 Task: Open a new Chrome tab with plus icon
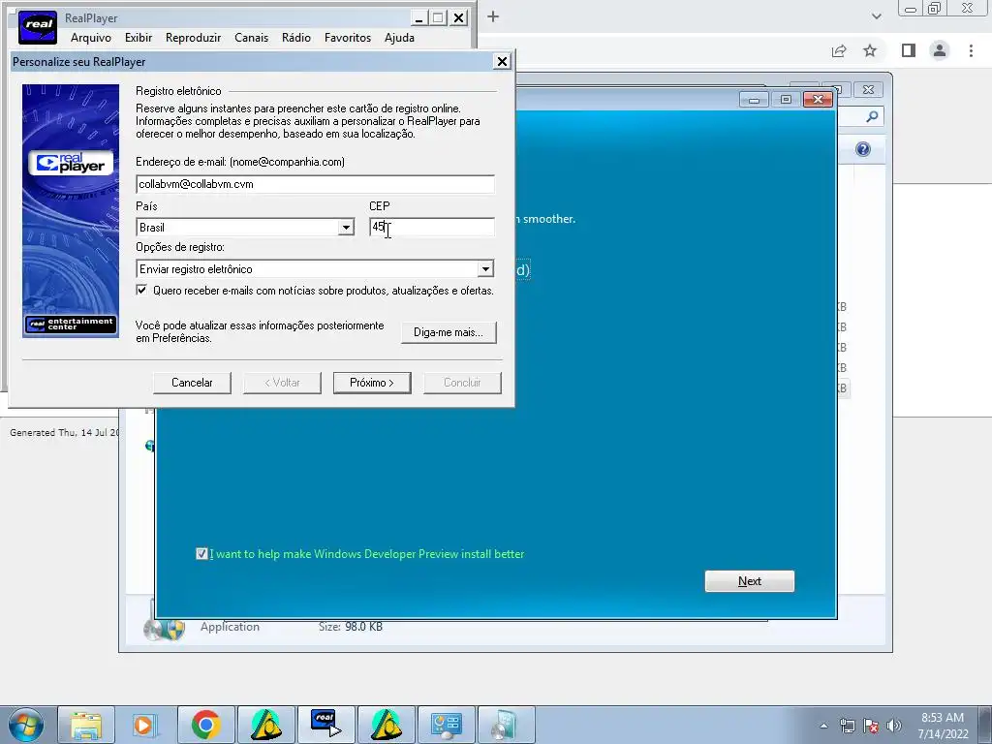pyautogui.click(x=493, y=17)
